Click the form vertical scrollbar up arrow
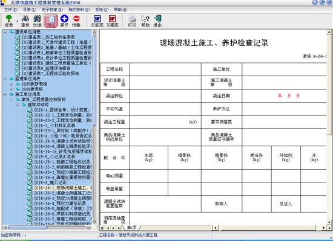Image resolution: width=333 pixels, height=241 pixels. pos(329,32)
